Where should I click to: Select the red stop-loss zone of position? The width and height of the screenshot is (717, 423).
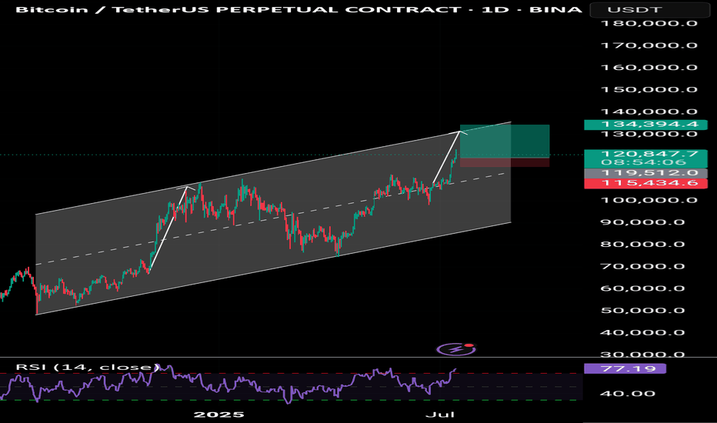click(505, 162)
